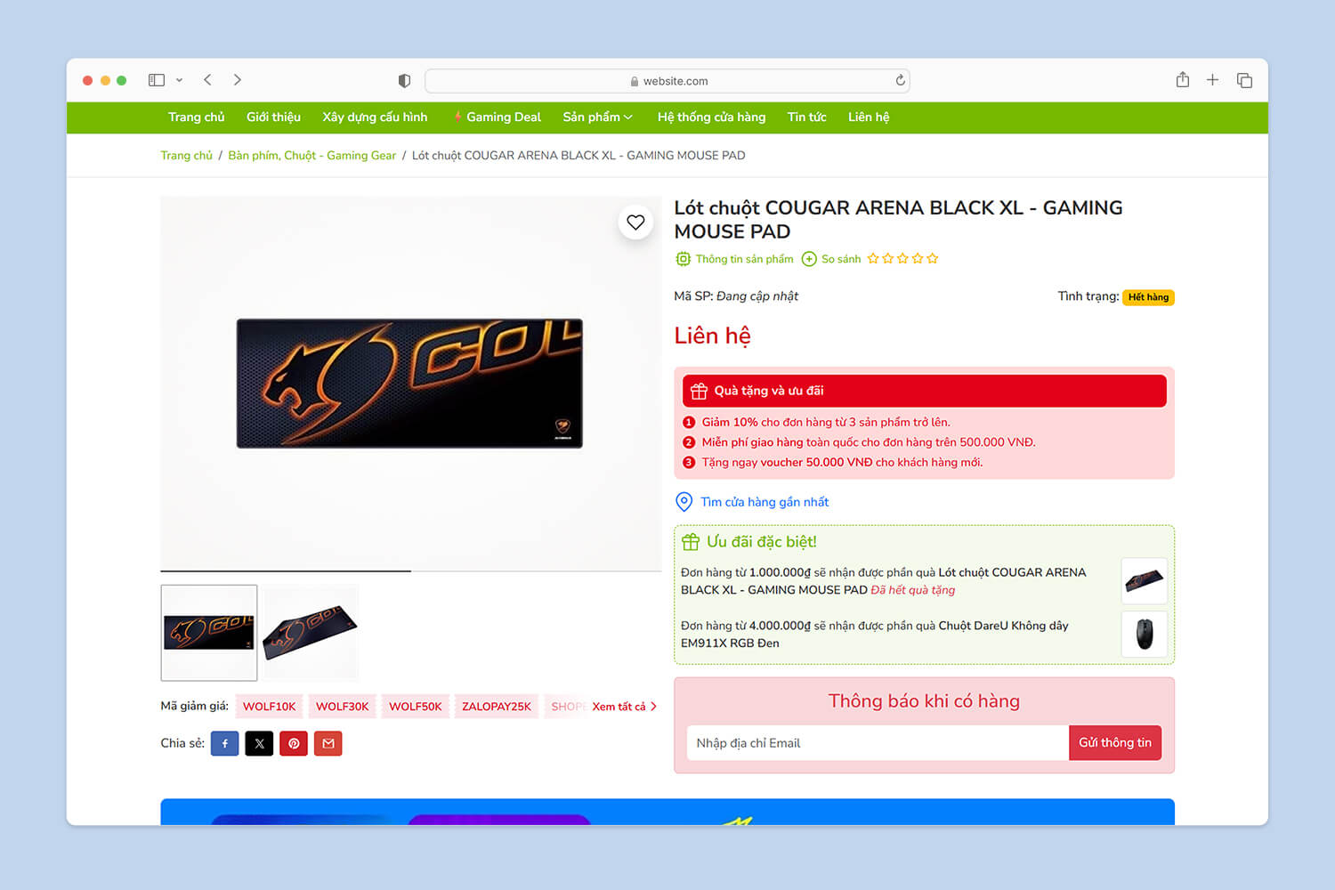Viewport: 1335px width, 890px height.
Task: Add product to wishlist with heart icon
Action: tap(635, 222)
